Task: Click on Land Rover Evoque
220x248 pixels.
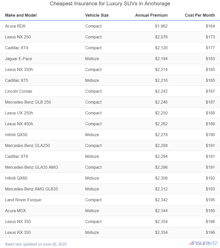Action: click(23, 200)
